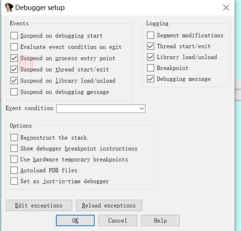Enable Suspend on debugging start

[x=14, y=36]
